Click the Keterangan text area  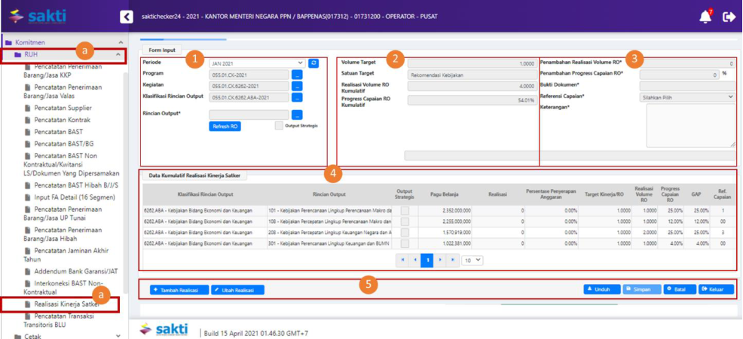pos(690,125)
